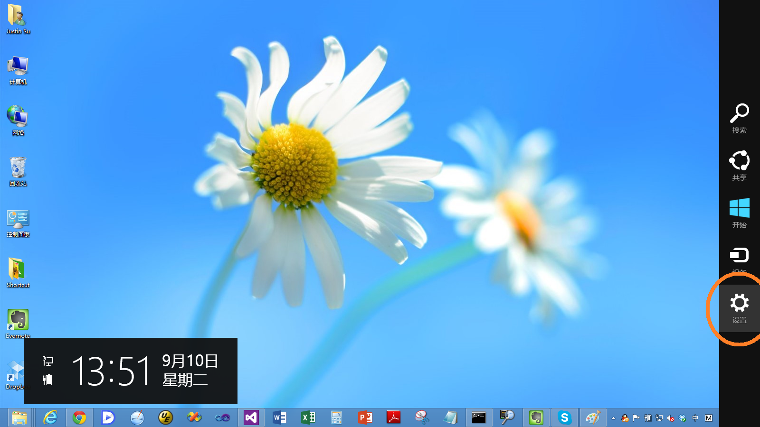Launch Google Chrome from the taskbar
760x427 pixels.
[79, 418]
